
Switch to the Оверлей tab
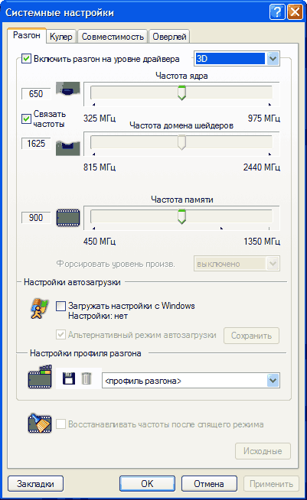click(169, 37)
